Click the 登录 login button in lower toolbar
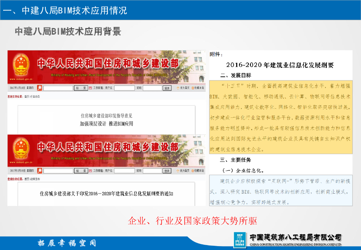 click(167, 171)
